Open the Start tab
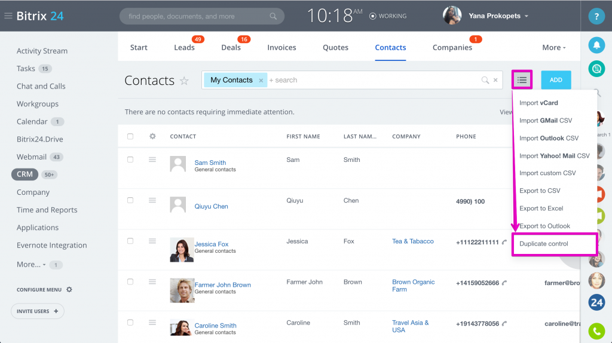 (139, 47)
